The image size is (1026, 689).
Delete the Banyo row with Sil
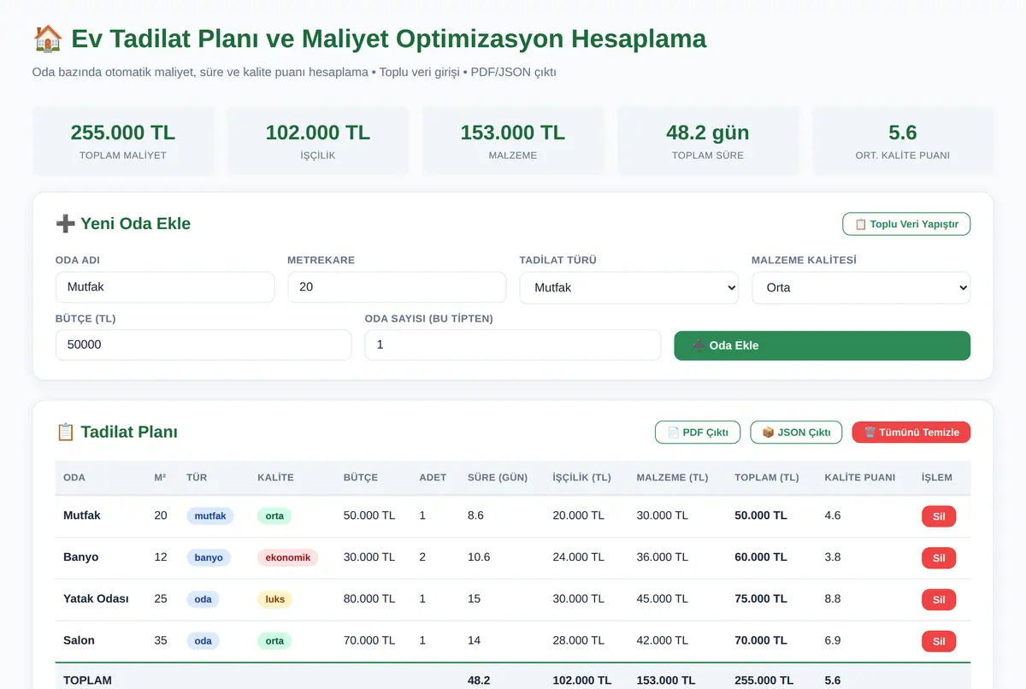tap(939, 558)
